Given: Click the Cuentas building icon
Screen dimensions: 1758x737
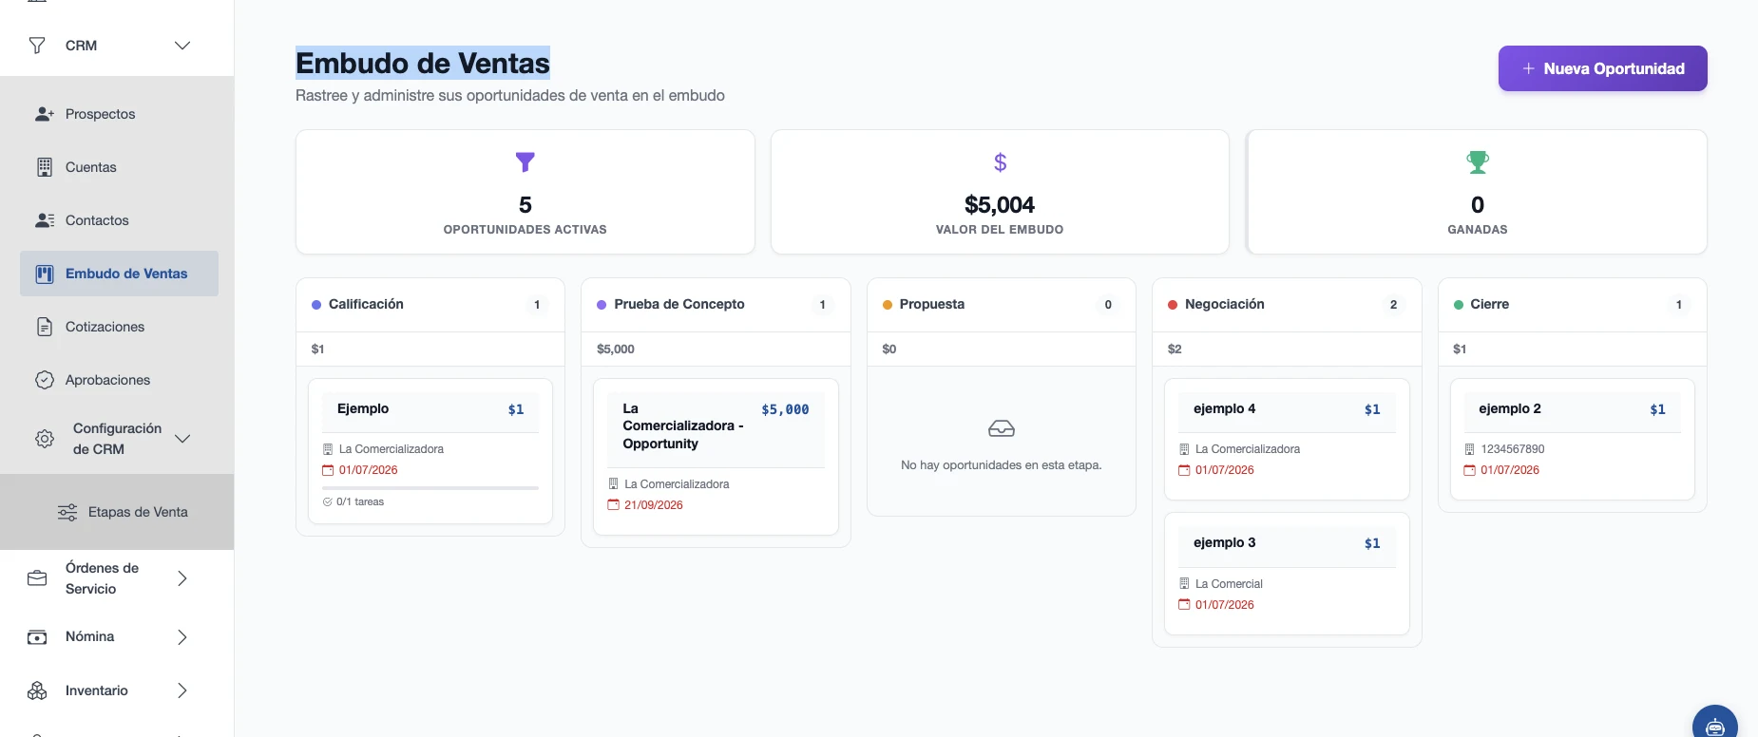Looking at the screenshot, I should tap(45, 167).
